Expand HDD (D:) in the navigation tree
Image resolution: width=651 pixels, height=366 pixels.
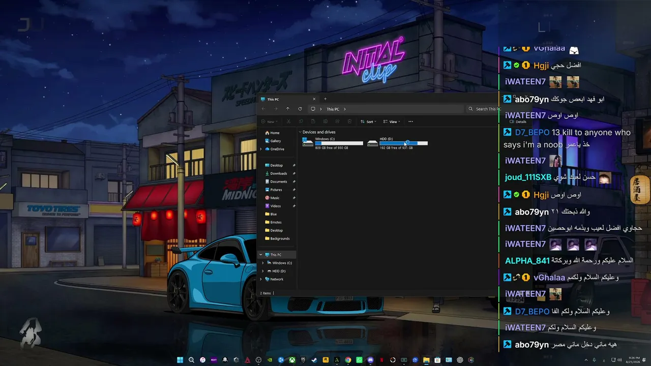pyautogui.click(x=263, y=271)
